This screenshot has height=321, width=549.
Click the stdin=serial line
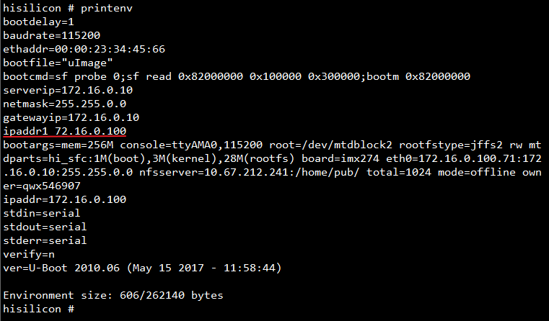[x=42, y=213]
